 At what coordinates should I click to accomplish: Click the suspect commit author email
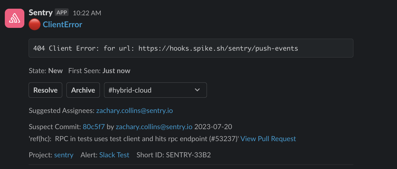pos(154,126)
